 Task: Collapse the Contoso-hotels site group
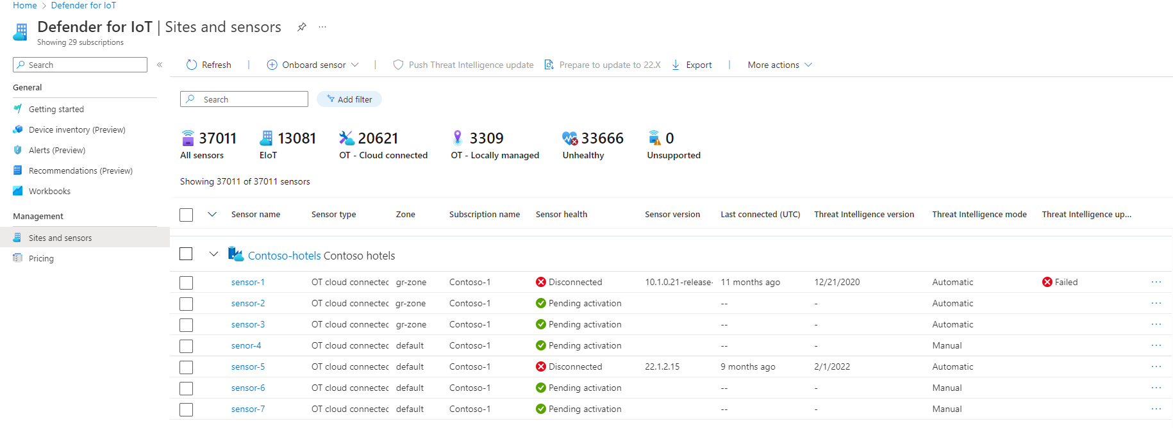point(213,254)
